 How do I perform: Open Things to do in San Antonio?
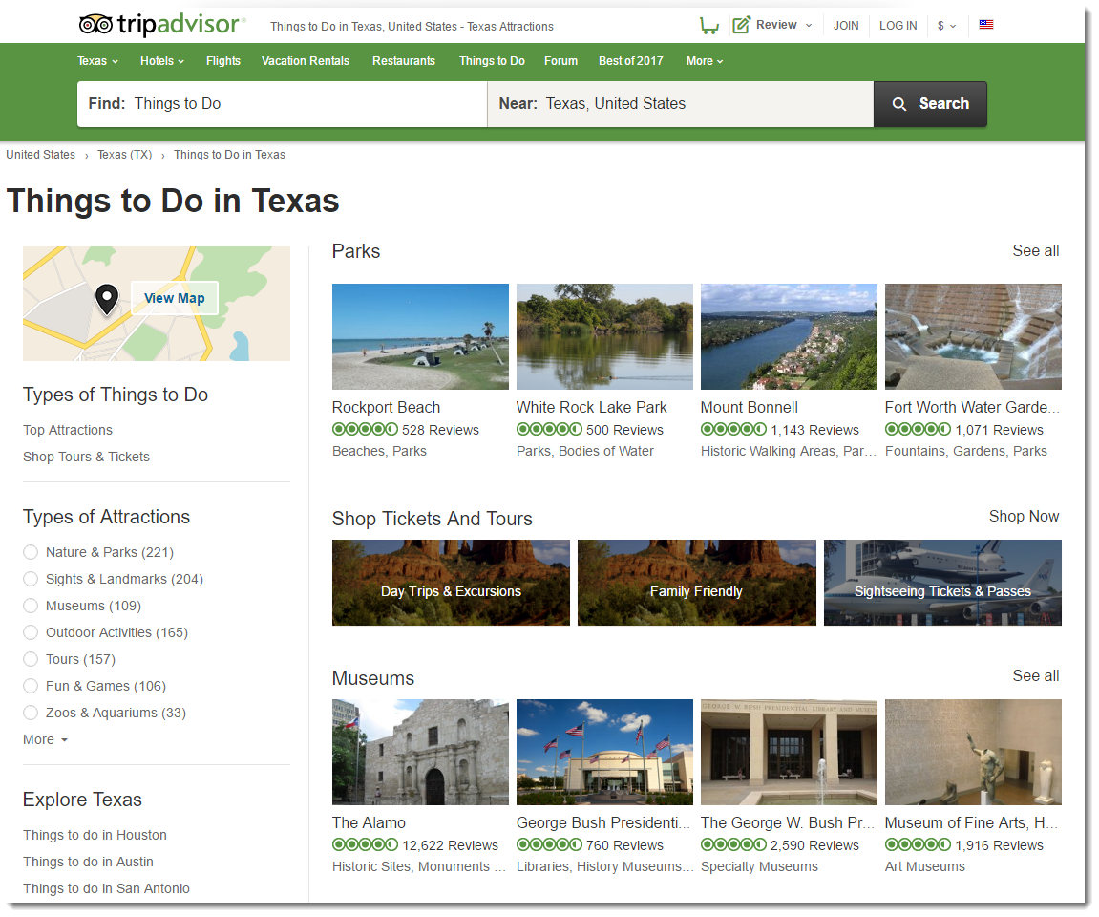pyautogui.click(x=107, y=888)
